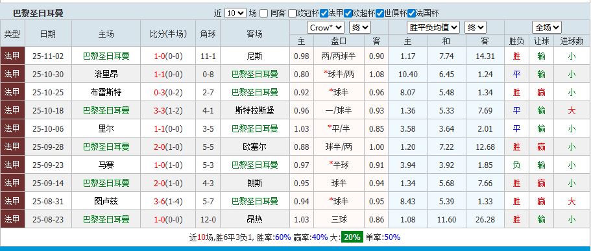Open away team 尼斯
Screen dimensions: 591x251
pyautogui.click(x=254, y=56)
